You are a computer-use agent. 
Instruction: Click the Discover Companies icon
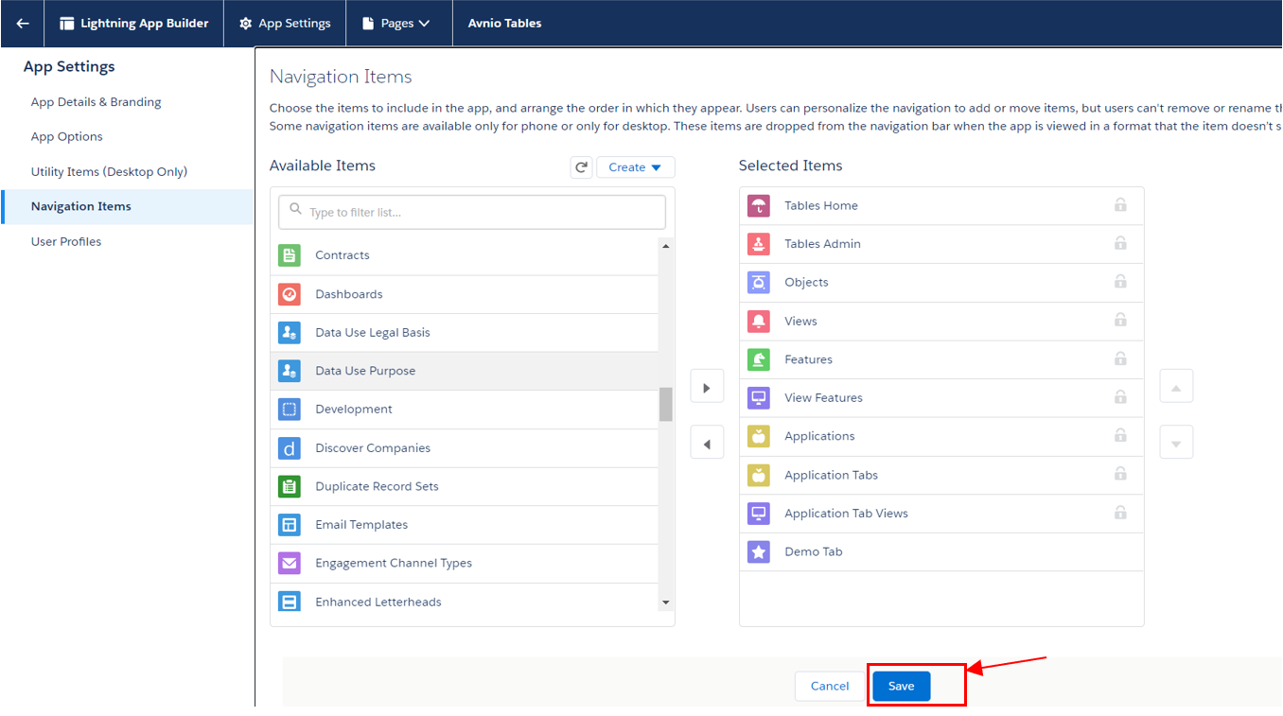coord(290,448)
